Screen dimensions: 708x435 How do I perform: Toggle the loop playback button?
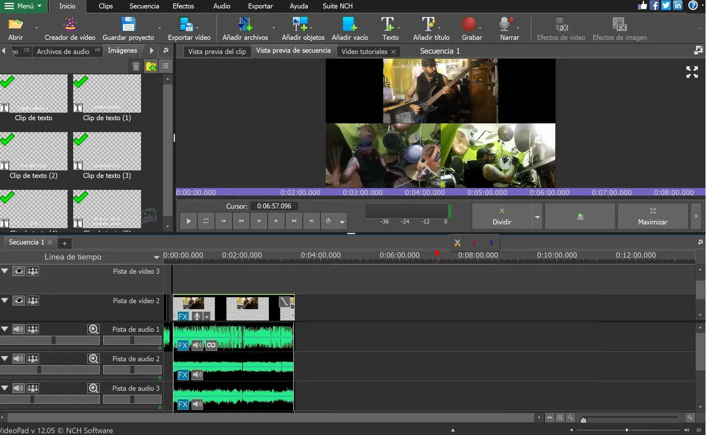[206, 221]
